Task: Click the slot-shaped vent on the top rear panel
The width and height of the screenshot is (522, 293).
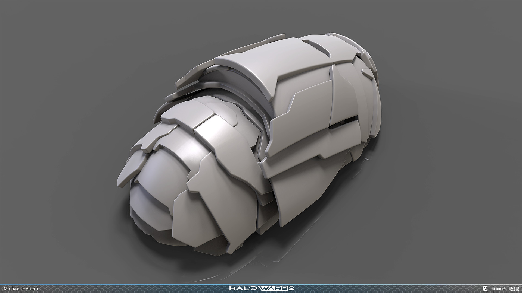Action: coord(318,47)
